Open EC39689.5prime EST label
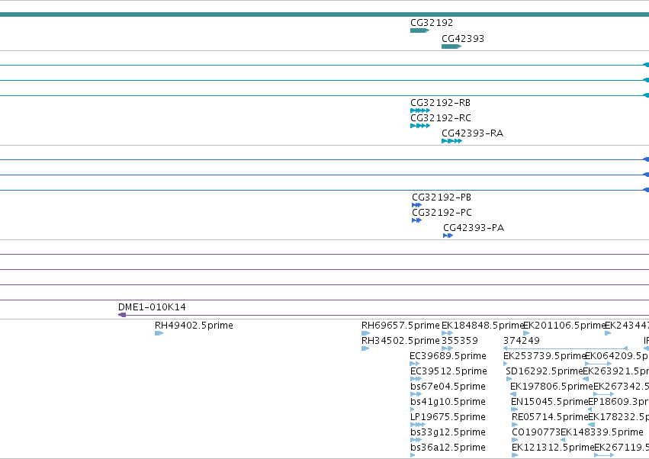The height and width of the screenshot is (459, 649). pos(448,356)
